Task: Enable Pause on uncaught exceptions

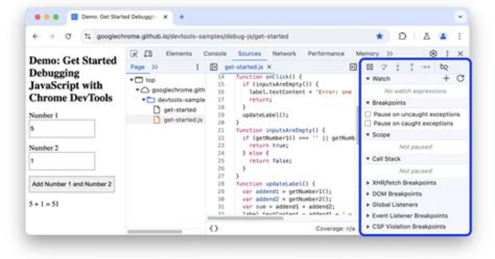Action: click(x=368, y=114)
